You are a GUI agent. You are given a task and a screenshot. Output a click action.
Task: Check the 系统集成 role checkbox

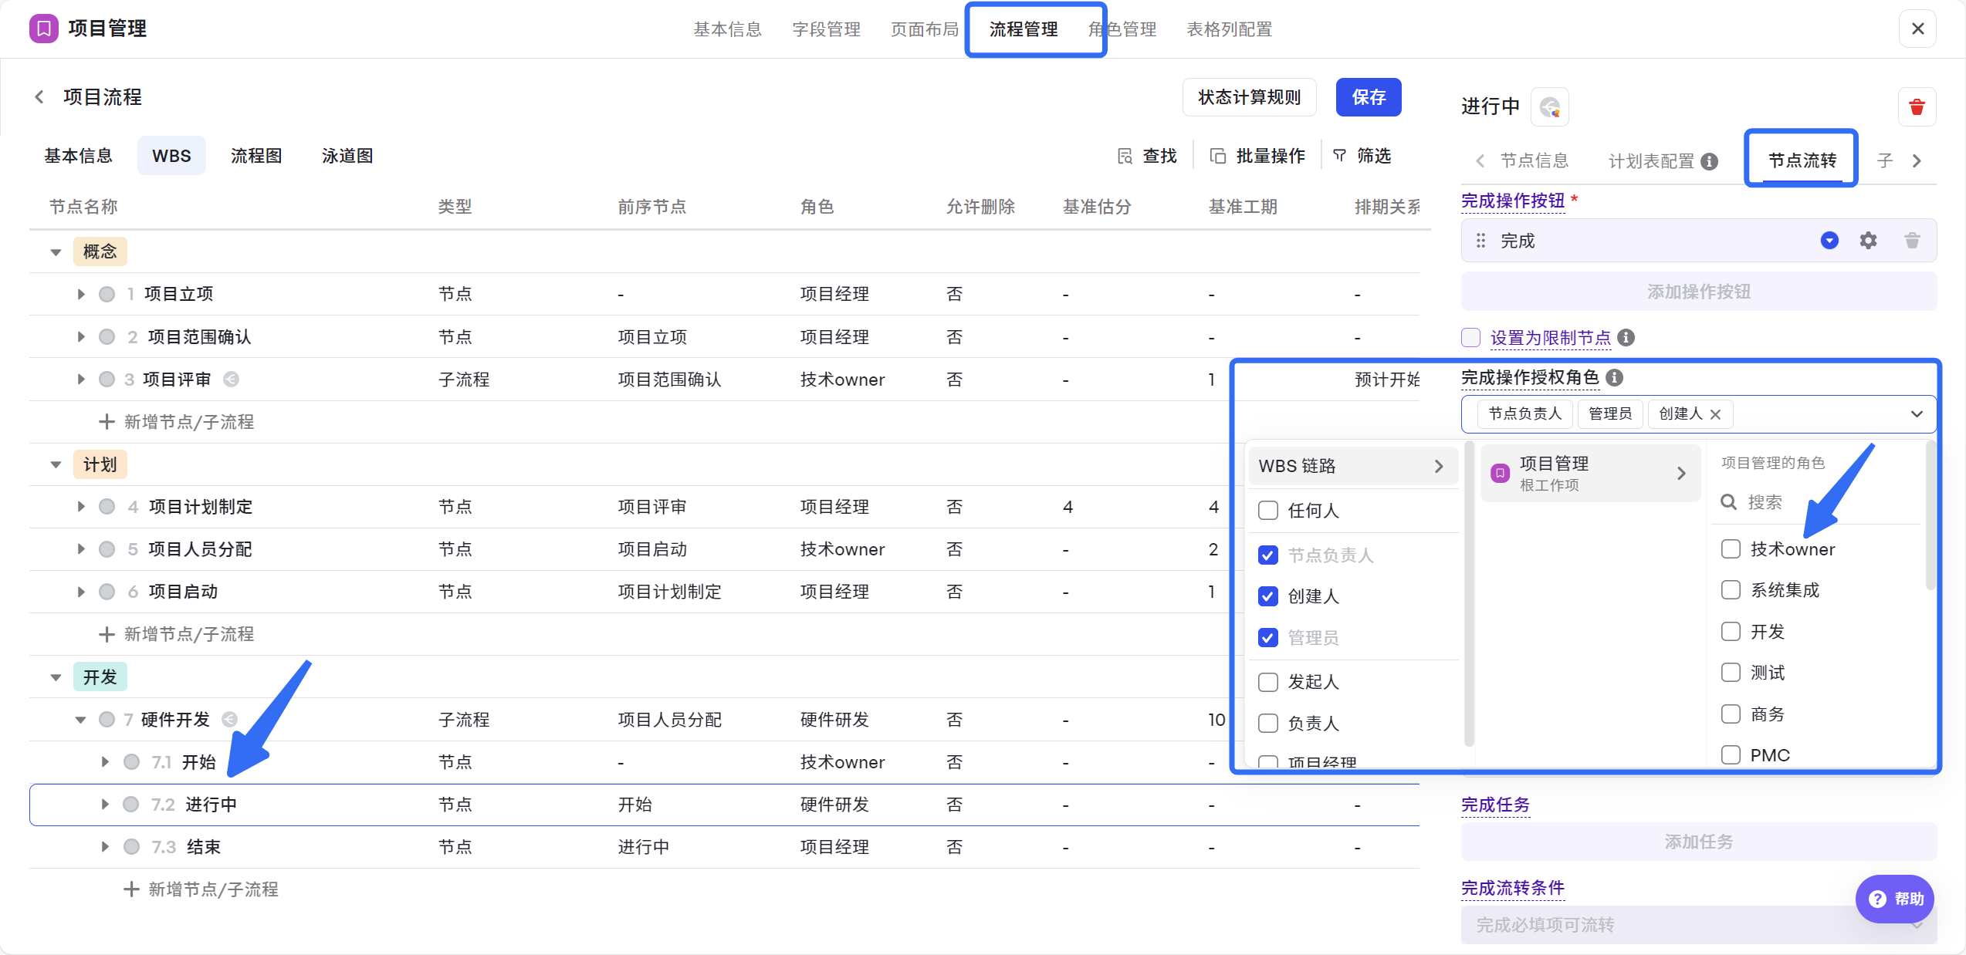[x=1731, y=590]
